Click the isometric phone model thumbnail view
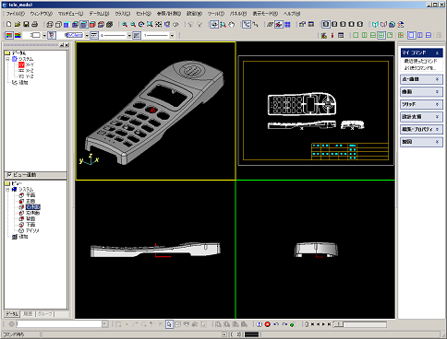The width and height of the screenshot is (447, 339). pyautogui.click(x=155, y=111)
